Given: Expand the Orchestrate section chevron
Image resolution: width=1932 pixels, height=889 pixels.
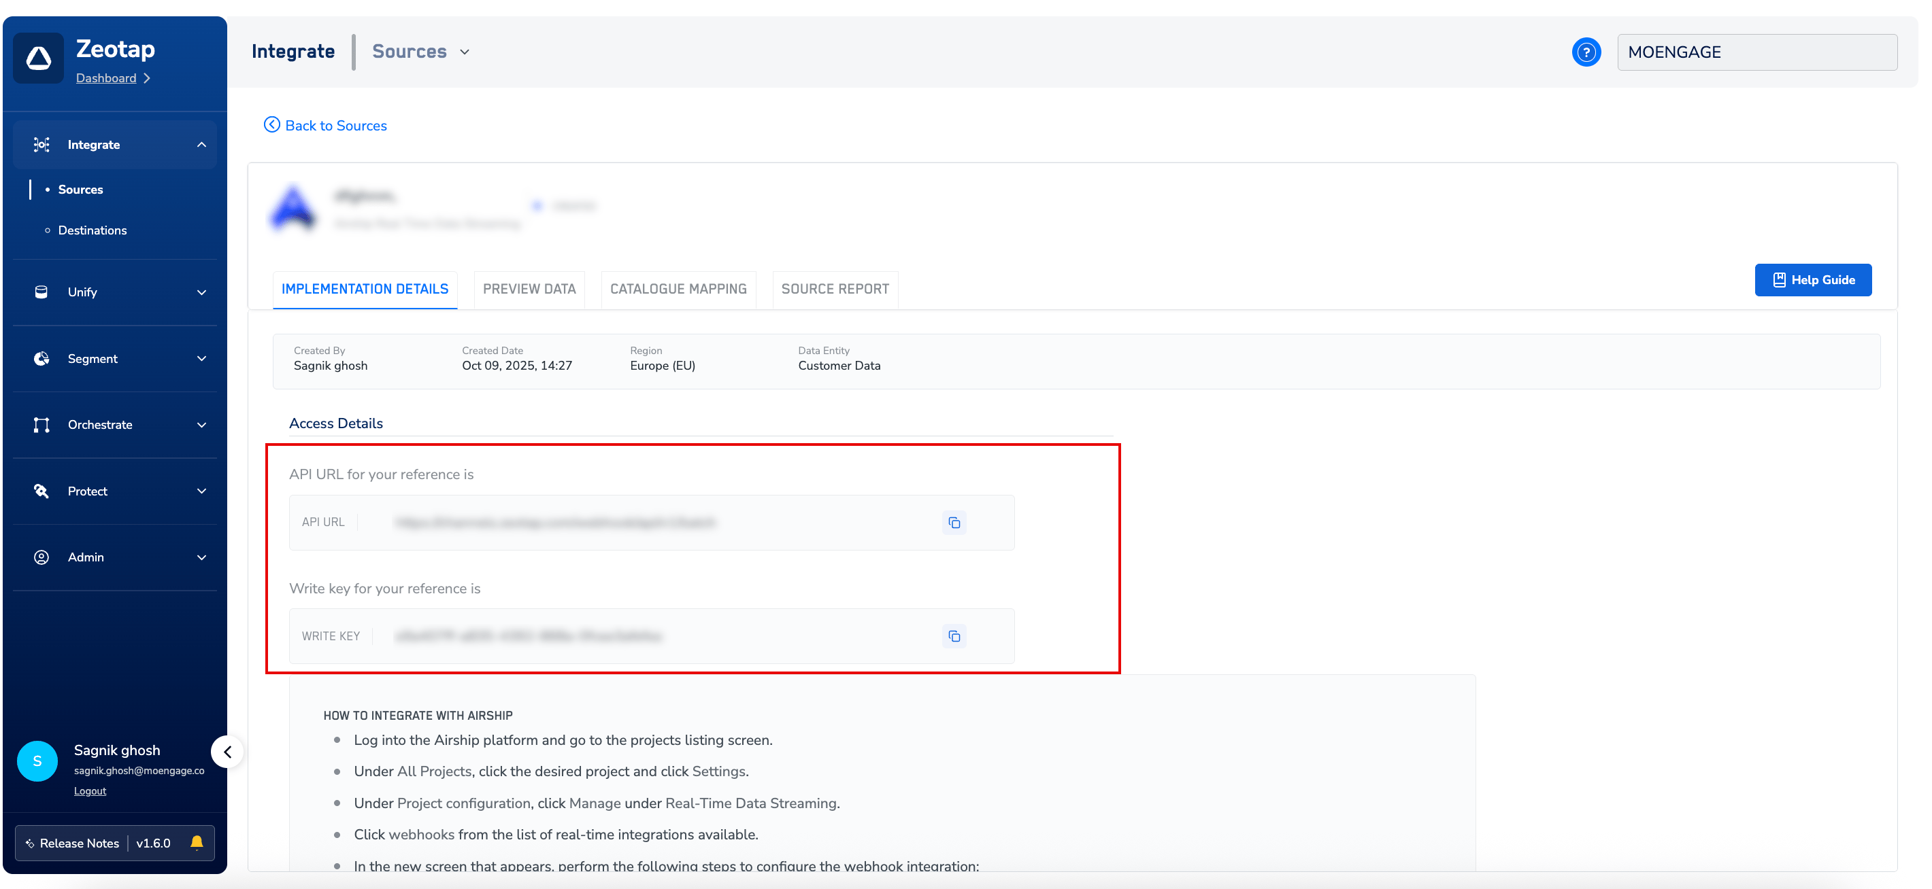Looking at the screenshot, I should tap(201, 425).
